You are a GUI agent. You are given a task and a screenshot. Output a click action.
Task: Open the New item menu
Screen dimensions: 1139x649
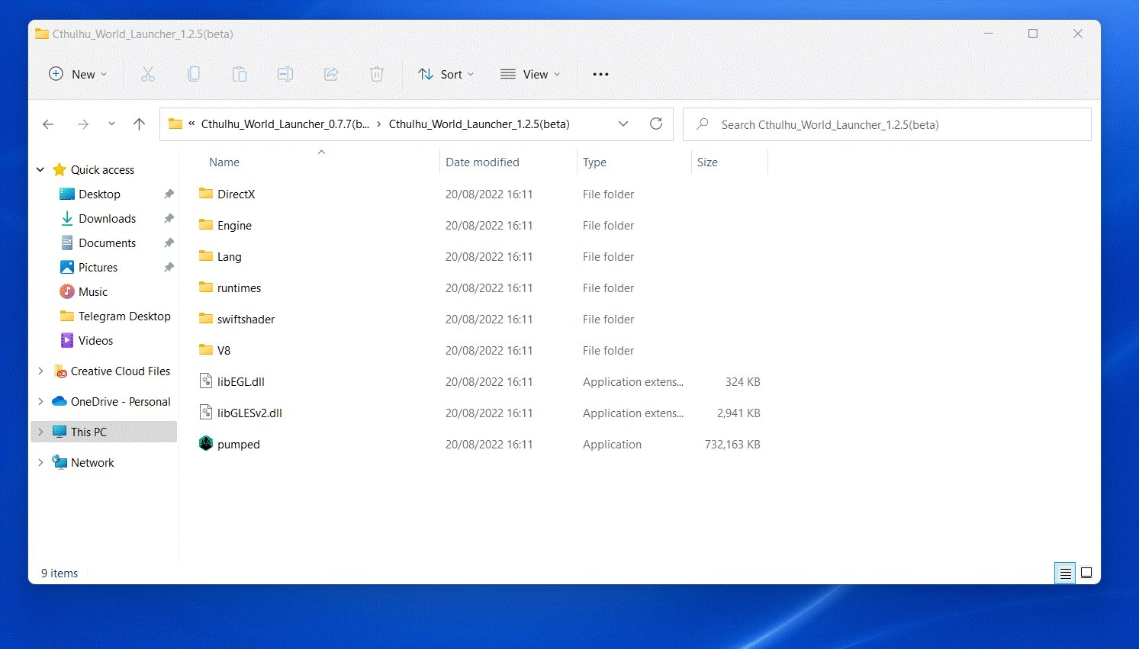point(78,74)
